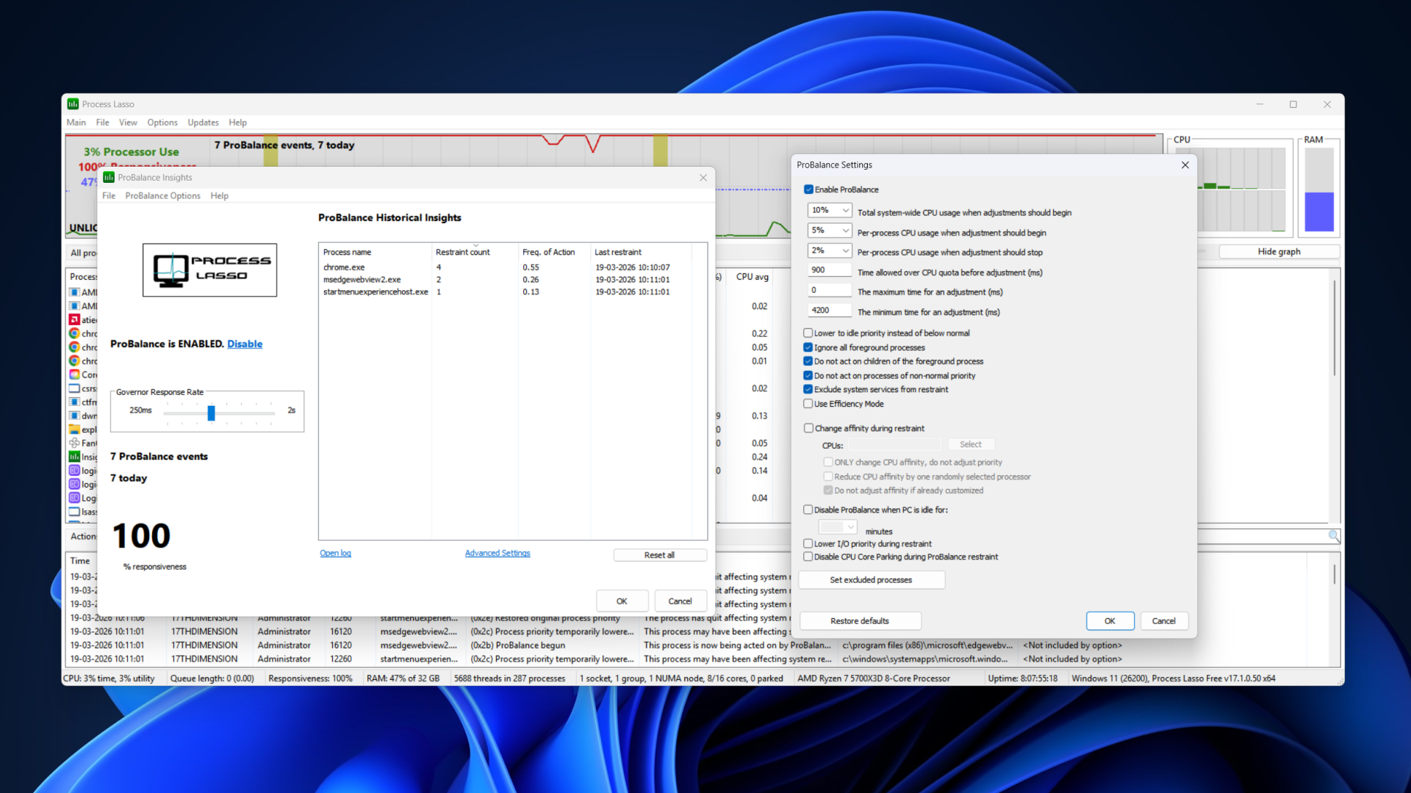
Task: Sort by Restraint count column header
Action: tap(475, 252)
